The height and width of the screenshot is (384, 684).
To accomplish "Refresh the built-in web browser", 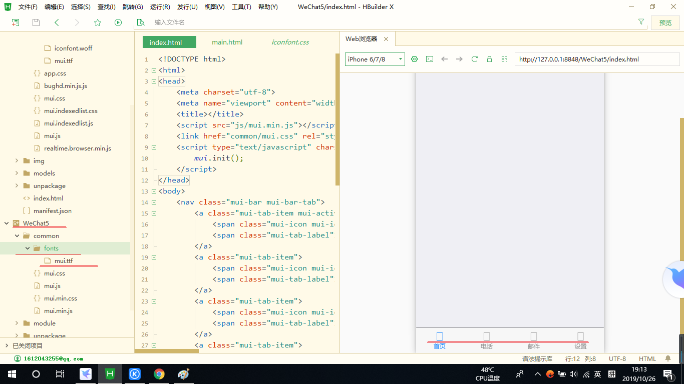I will click(475, 59).
